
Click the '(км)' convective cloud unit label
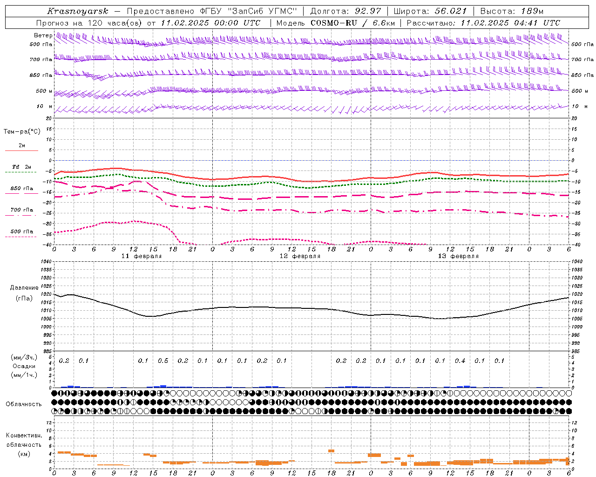pos(24,454)
